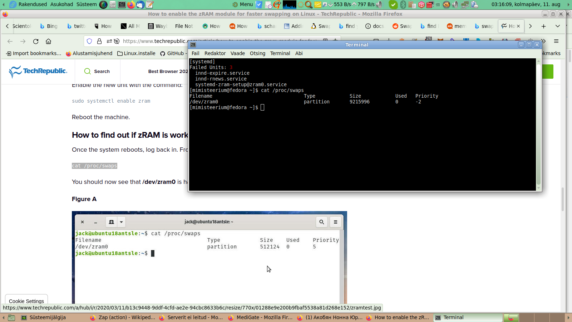Open Thunderbird mail launcher in the panel

click(x=140, y=5)
